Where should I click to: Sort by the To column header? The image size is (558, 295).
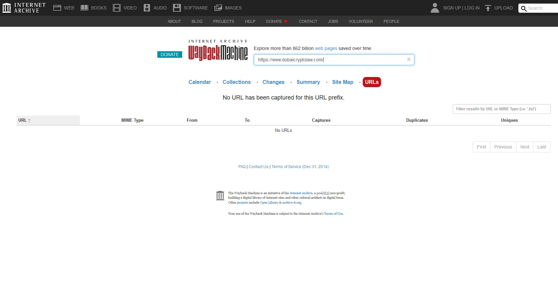247,120
